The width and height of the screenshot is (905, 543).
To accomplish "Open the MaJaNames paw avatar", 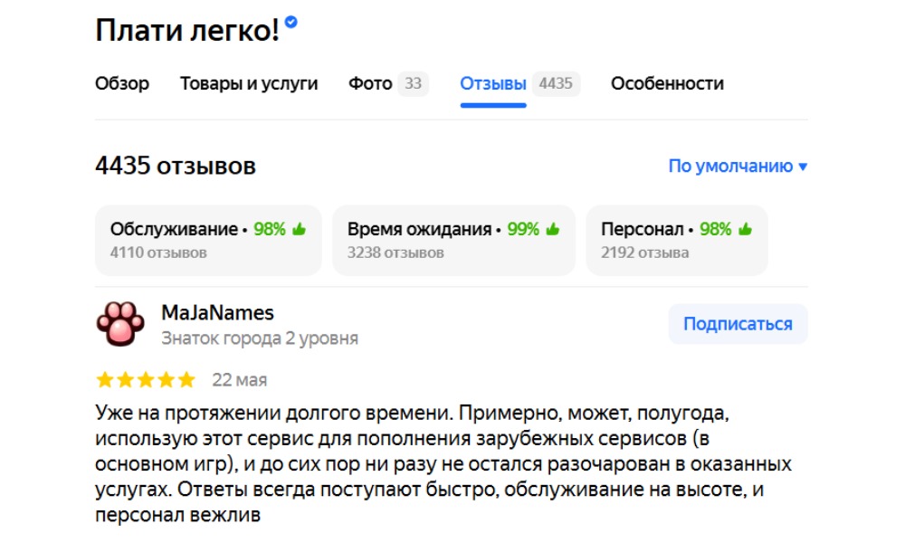I will (x=119, y=324).
